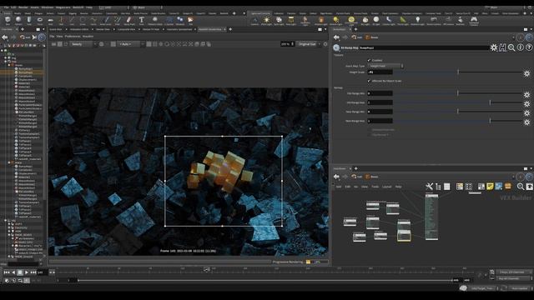Select the Font T shelf tool
534x300 pixels.
coord(141,20)
